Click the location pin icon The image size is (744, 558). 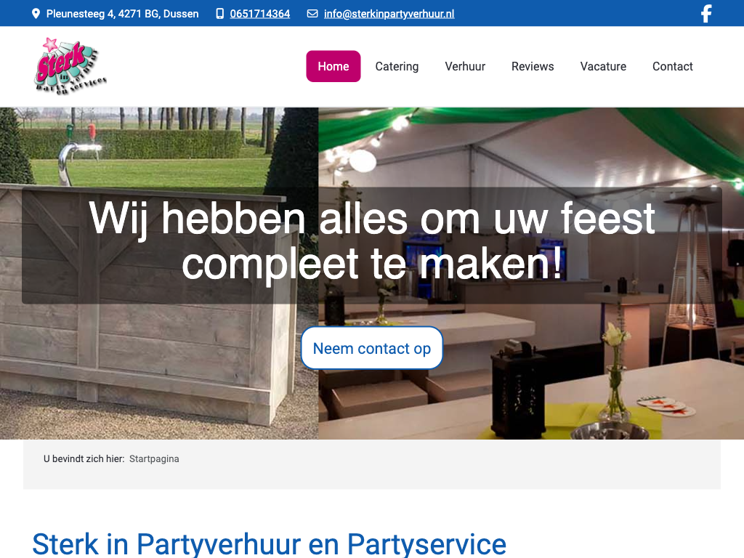[x=36, y=14]
